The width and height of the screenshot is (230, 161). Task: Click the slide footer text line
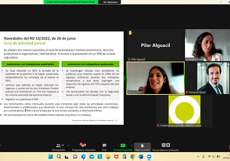pos(93,121)
